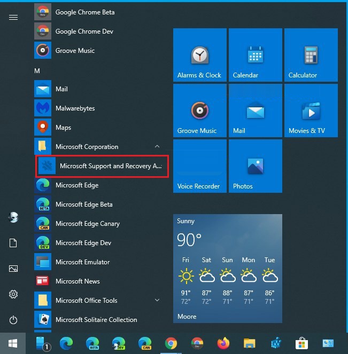348x354 pixels.
Task: Open the Photos tile
Action: coord(256,166)
